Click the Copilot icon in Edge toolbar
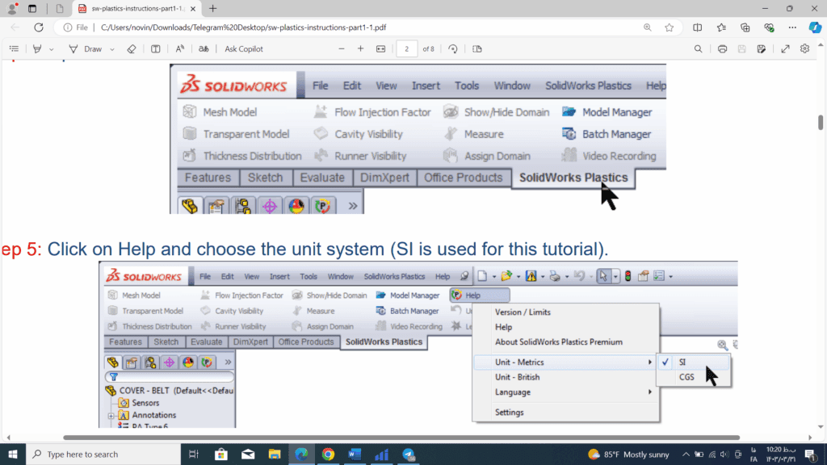Image resolution: width=827 pixels, height=465 pixels. [x=815, y=27]
